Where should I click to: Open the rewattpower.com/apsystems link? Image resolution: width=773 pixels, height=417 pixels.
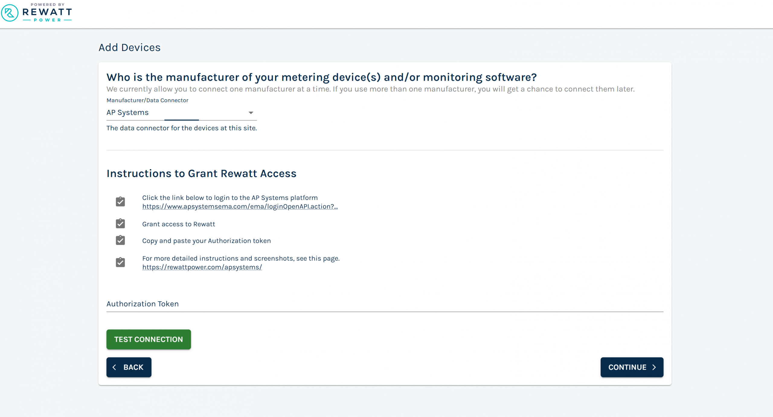202,267
